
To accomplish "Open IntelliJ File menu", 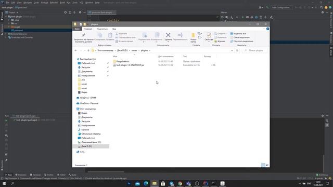I will coord(8,3).
